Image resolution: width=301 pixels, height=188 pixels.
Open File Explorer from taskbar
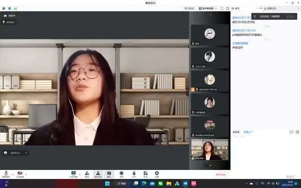(169, 183)
